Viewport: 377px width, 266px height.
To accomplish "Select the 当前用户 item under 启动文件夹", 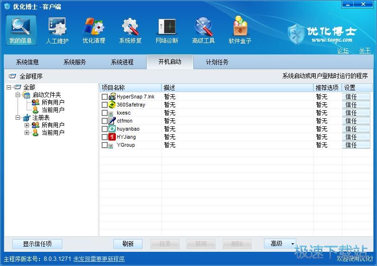I will click(53, 110).
